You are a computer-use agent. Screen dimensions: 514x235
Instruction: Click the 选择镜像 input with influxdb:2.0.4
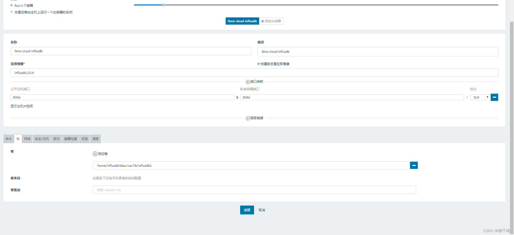point(254,73)
